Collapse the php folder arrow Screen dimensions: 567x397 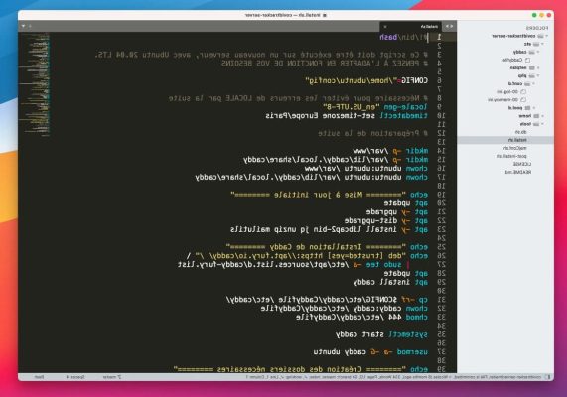click(x=538, y=76)
